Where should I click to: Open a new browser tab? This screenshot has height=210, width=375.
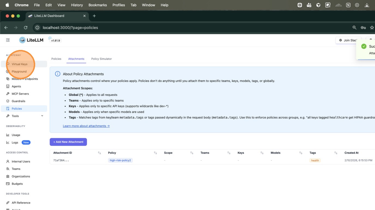(94, 16)
